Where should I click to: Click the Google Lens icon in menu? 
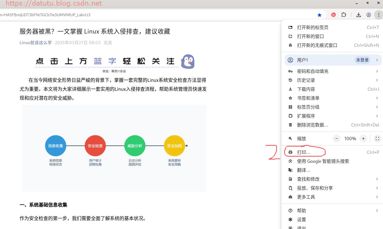[x=290, y=161]
